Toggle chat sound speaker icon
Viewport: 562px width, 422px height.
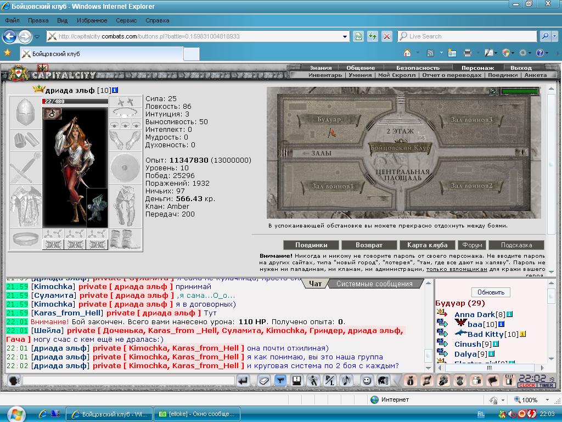(346, 381)
